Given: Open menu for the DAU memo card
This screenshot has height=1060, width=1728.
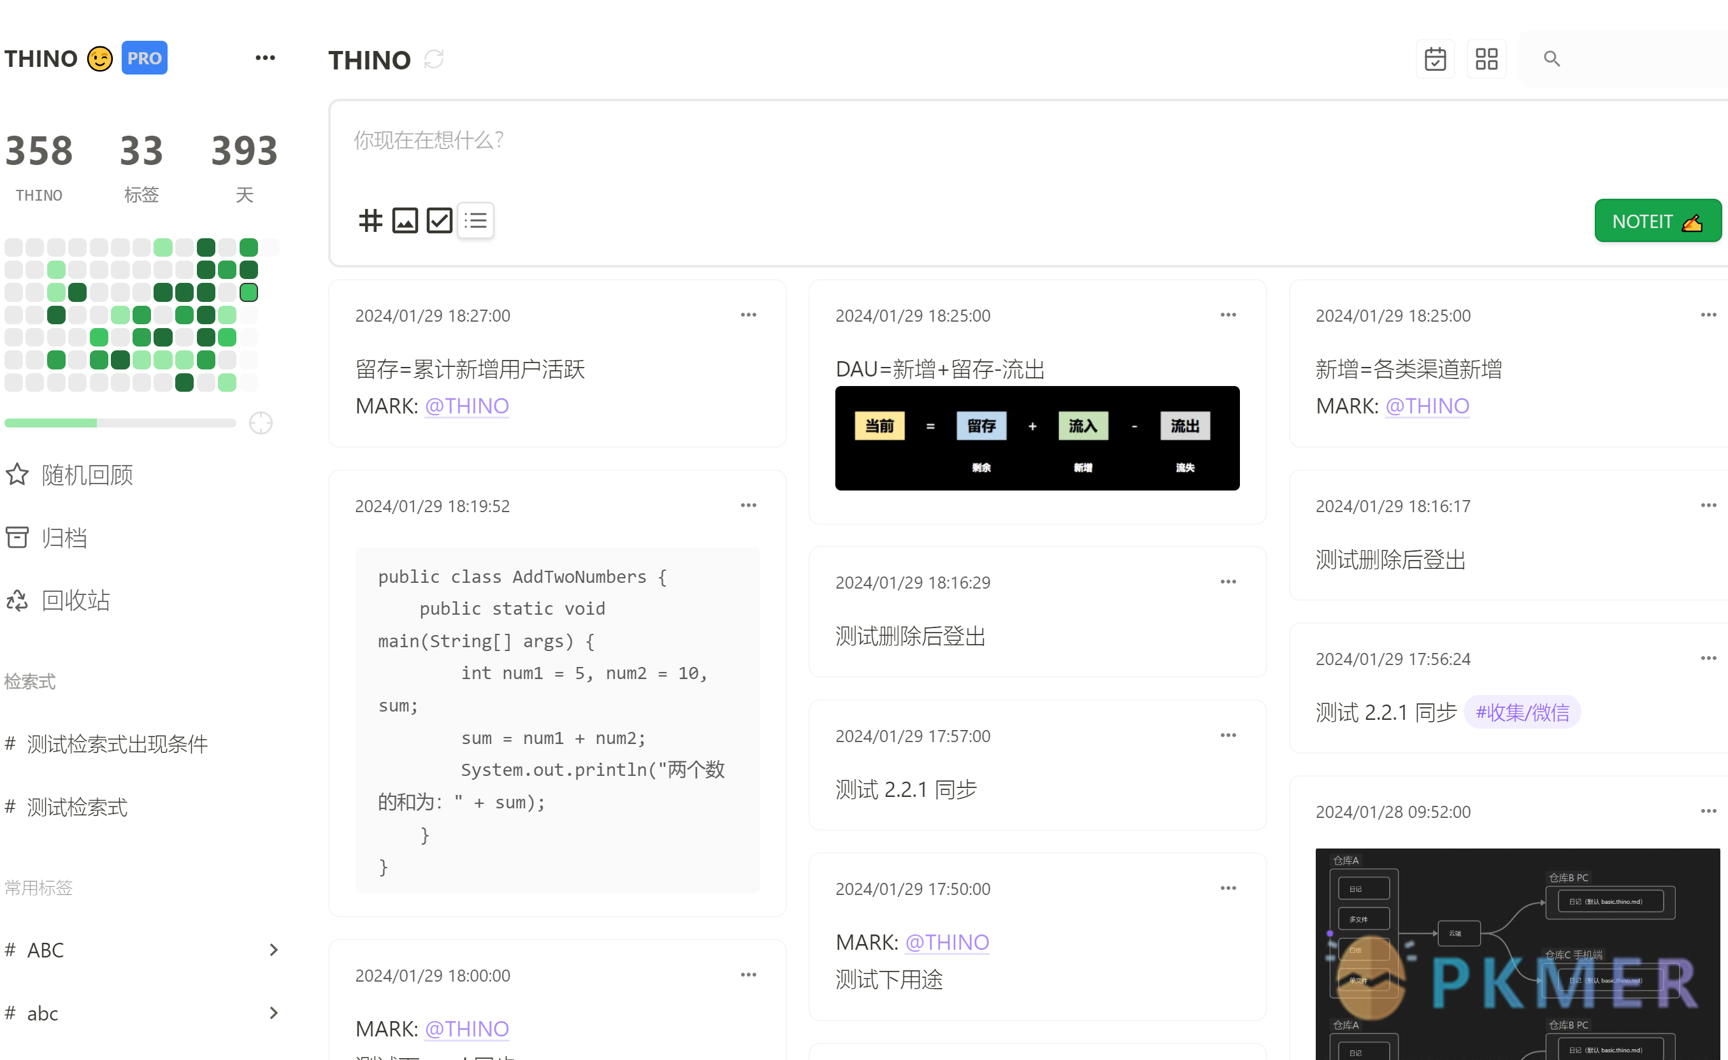Looking at the screenshot, I should coord(1228,315).
